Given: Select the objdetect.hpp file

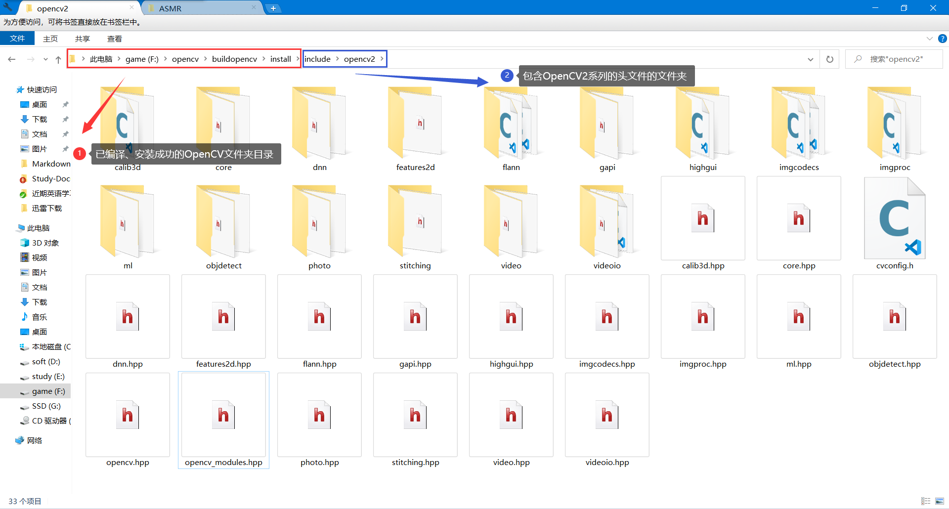Looking at the screenshot, I should [x=895, y=322].
